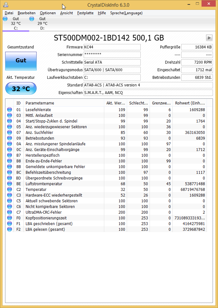The width and height of the screenshot is (218, 308).
Task: Click status orb for Herstellerspezifisch row
Action: pos(10,155)
